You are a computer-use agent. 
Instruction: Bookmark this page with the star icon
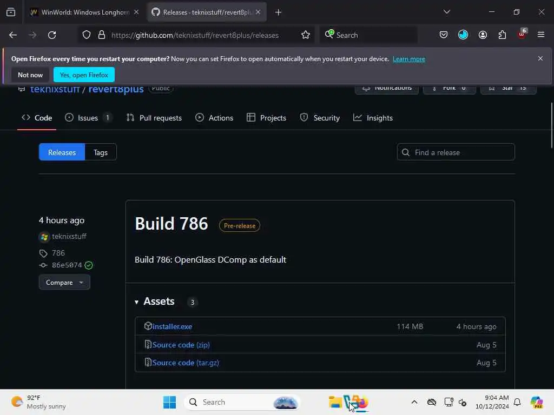click(x=306, y=35)
